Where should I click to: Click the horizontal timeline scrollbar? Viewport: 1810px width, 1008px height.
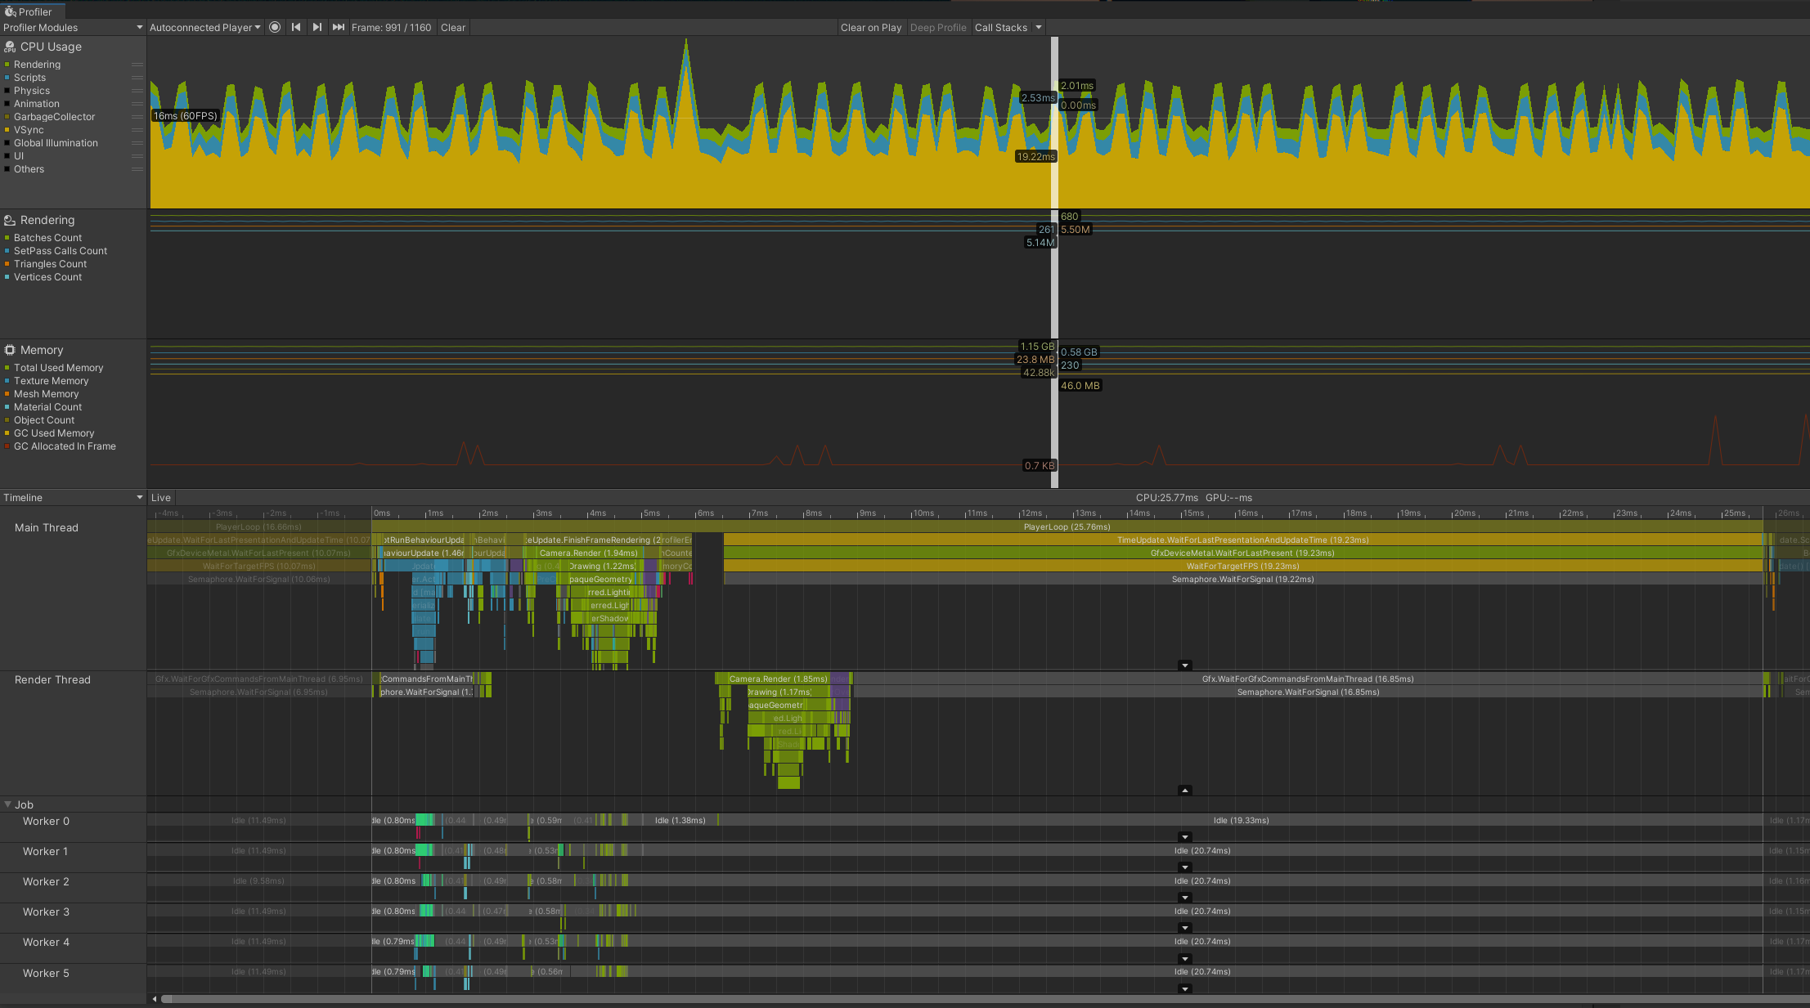tap(985, 999)
